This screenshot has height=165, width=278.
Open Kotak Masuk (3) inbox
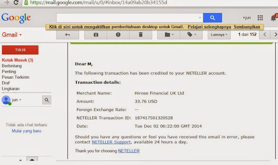tap(17, 60)
